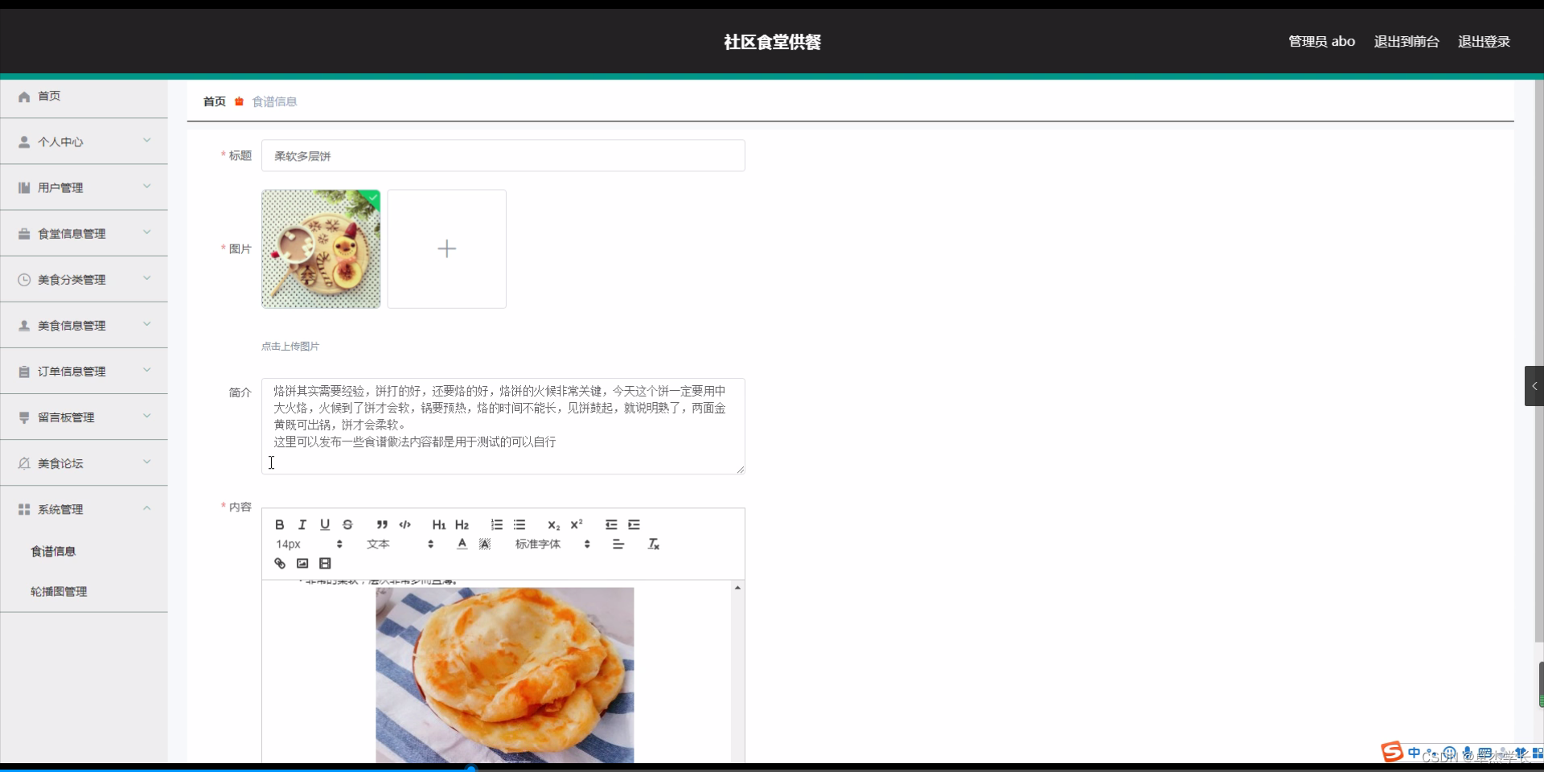
Task: Select 轮播图管理 under 系统管理
Action: [58, 591]
